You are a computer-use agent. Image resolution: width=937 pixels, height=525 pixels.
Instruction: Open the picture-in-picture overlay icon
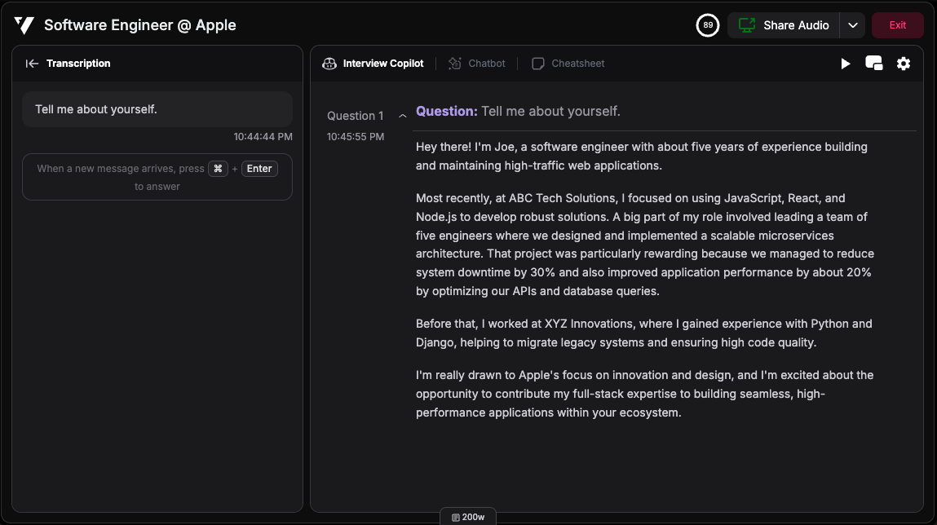tap(873, 64)
